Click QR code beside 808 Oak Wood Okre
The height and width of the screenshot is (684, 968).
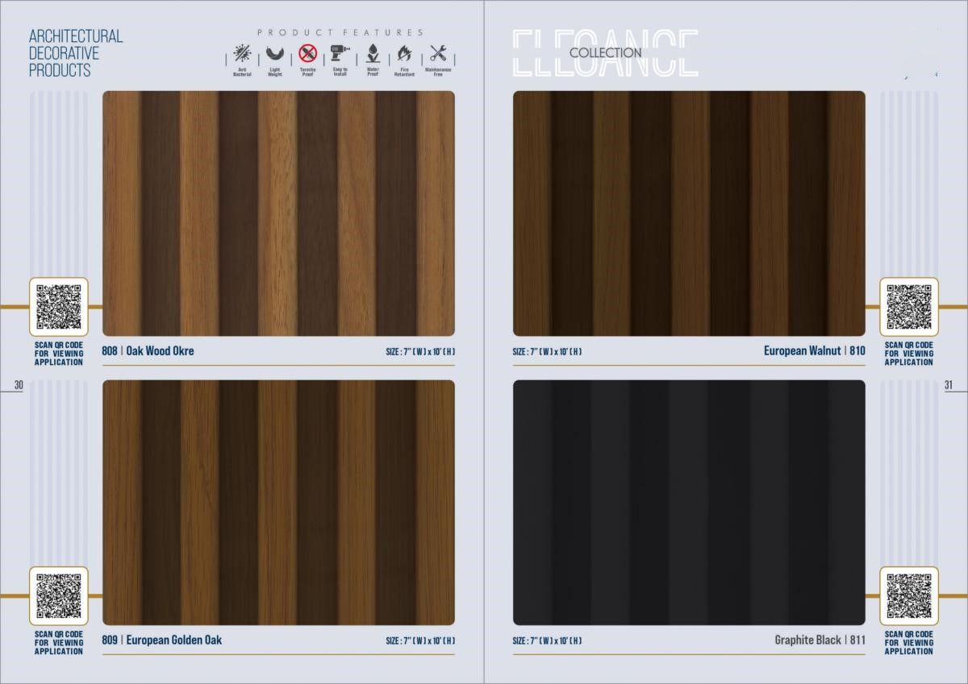tap(59, 307)
